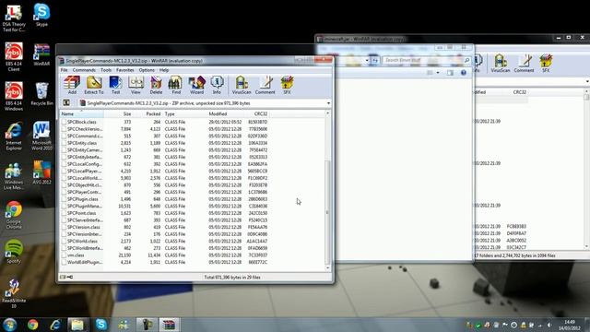Viewport: 590px width, 332px height.
Task: Expand the archive path dropdown in WinRAR
Action: click(x=328, y=103)
